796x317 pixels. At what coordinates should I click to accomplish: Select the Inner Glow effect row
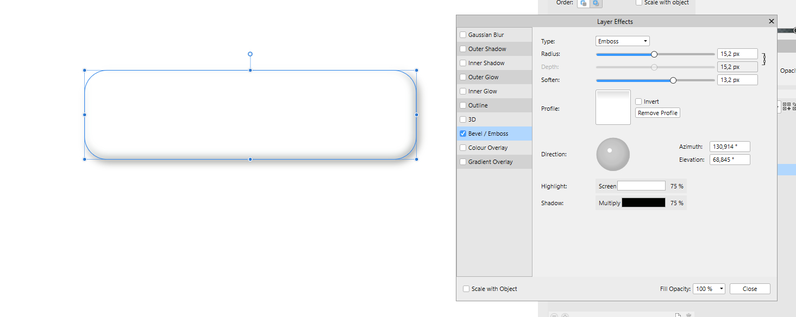[494, 91]
